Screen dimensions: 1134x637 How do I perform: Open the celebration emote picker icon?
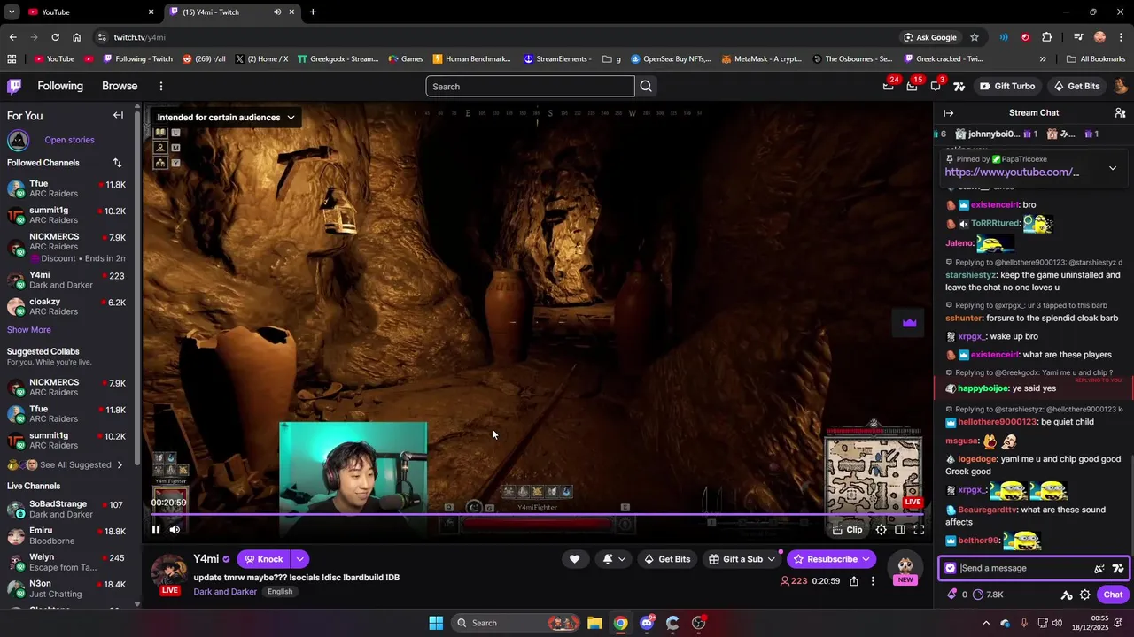[1099, 569]
